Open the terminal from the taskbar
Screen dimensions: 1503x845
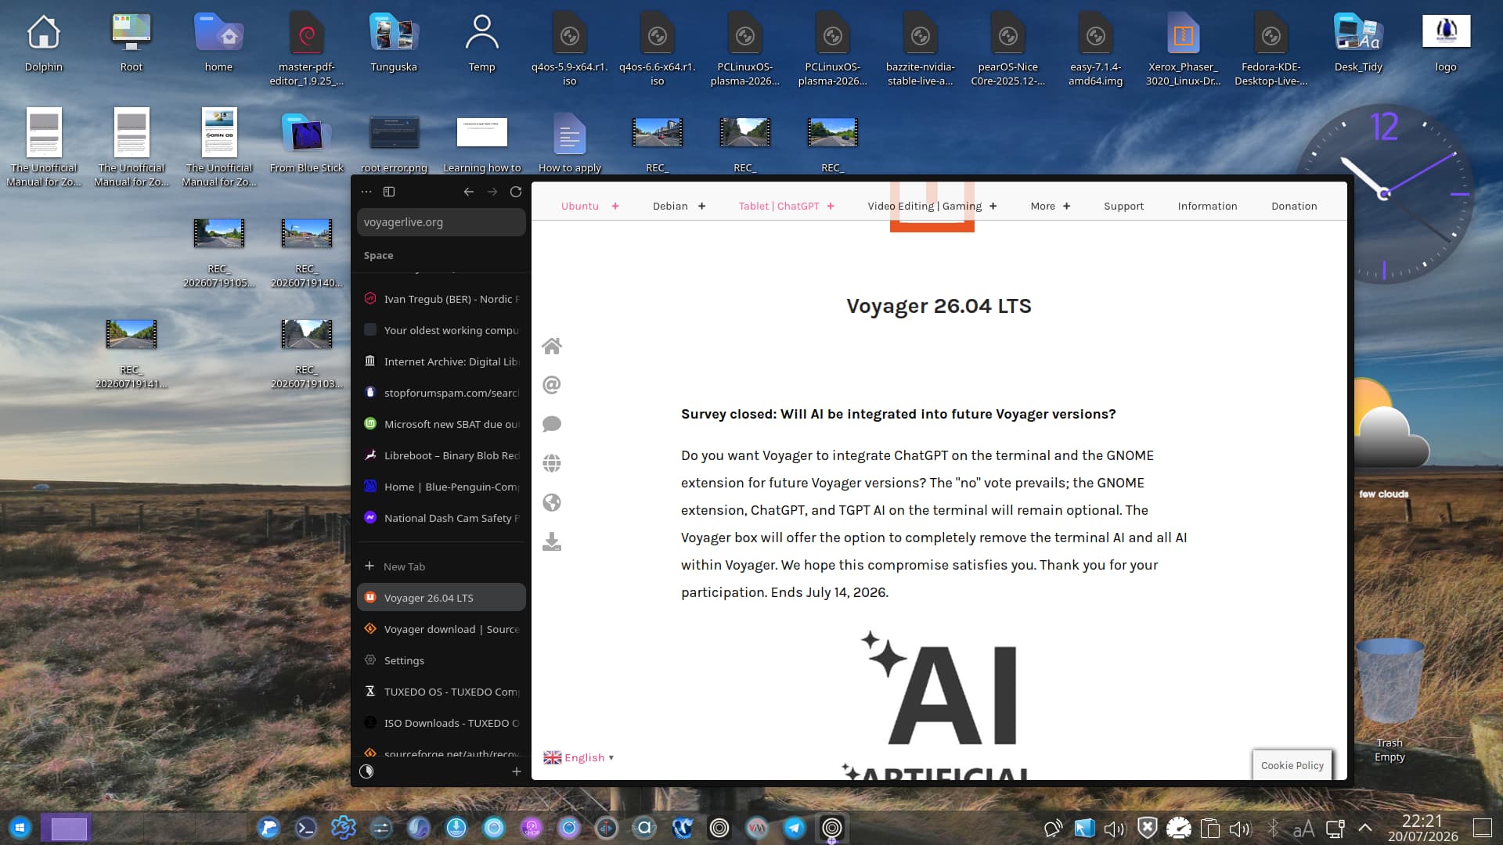coord(305,828)
